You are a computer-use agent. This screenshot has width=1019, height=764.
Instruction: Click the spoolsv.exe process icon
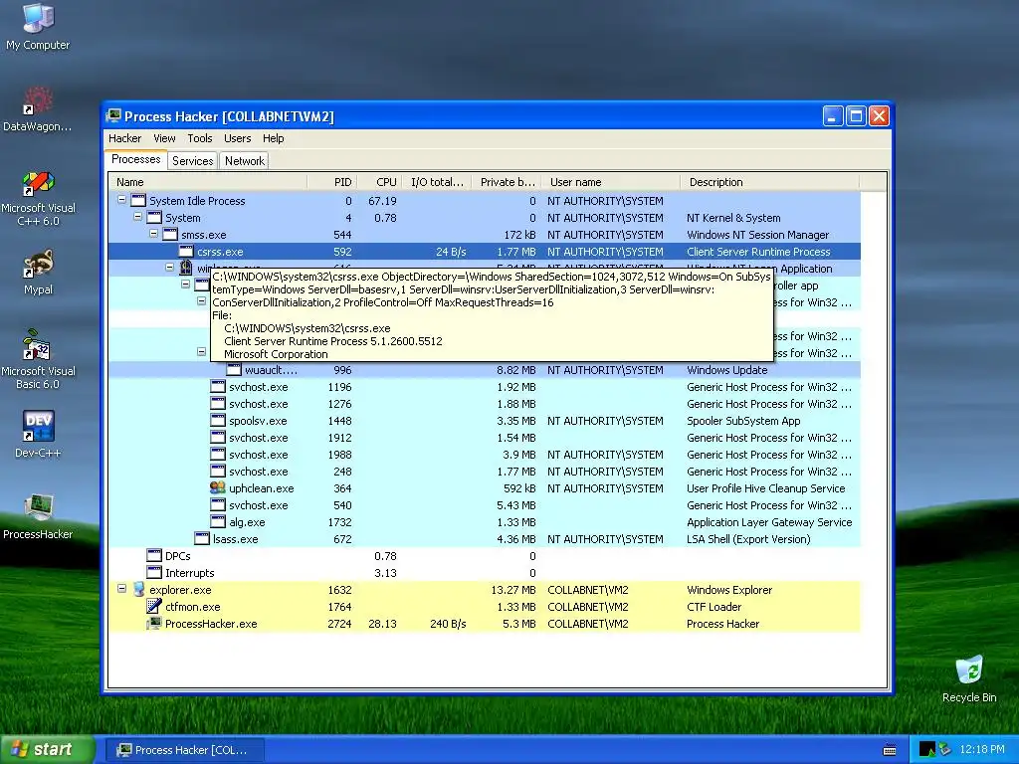(x=218, y=421)
